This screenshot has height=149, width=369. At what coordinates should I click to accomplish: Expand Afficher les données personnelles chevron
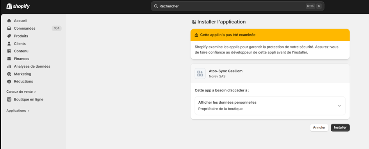pyautogui.click(x=339, y=106)
